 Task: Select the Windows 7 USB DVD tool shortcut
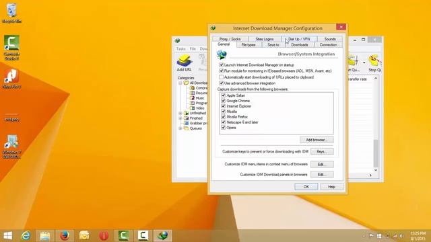tap(11, 147)
